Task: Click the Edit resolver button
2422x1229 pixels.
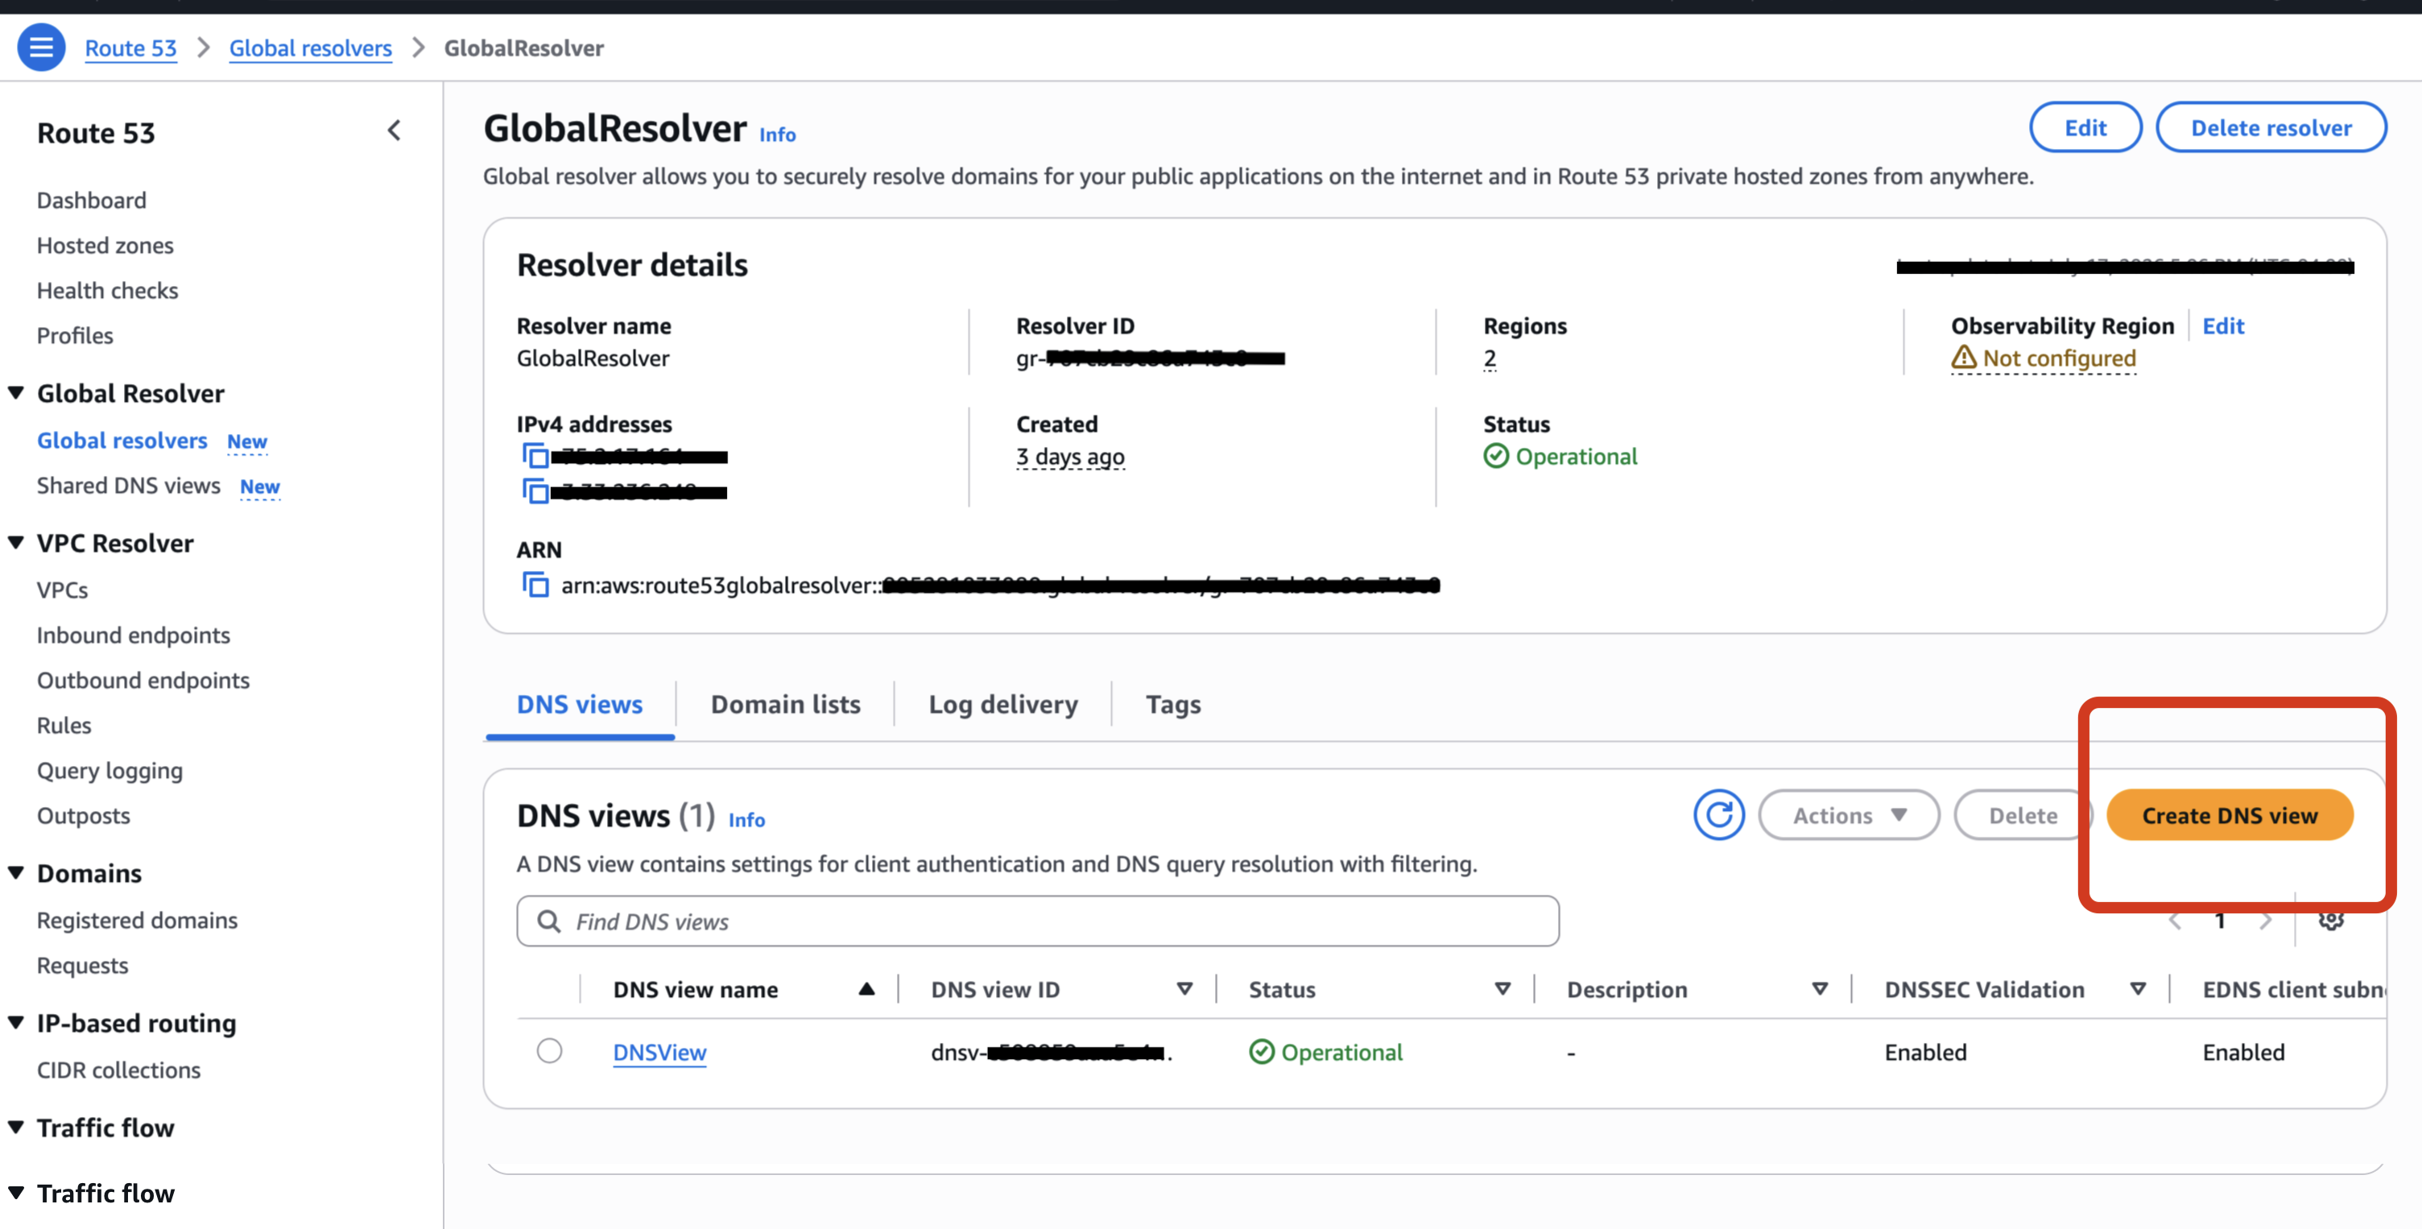Action: coord(2085,127)
